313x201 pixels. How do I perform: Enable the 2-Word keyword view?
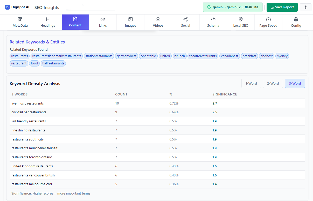[x=273, y=83]
